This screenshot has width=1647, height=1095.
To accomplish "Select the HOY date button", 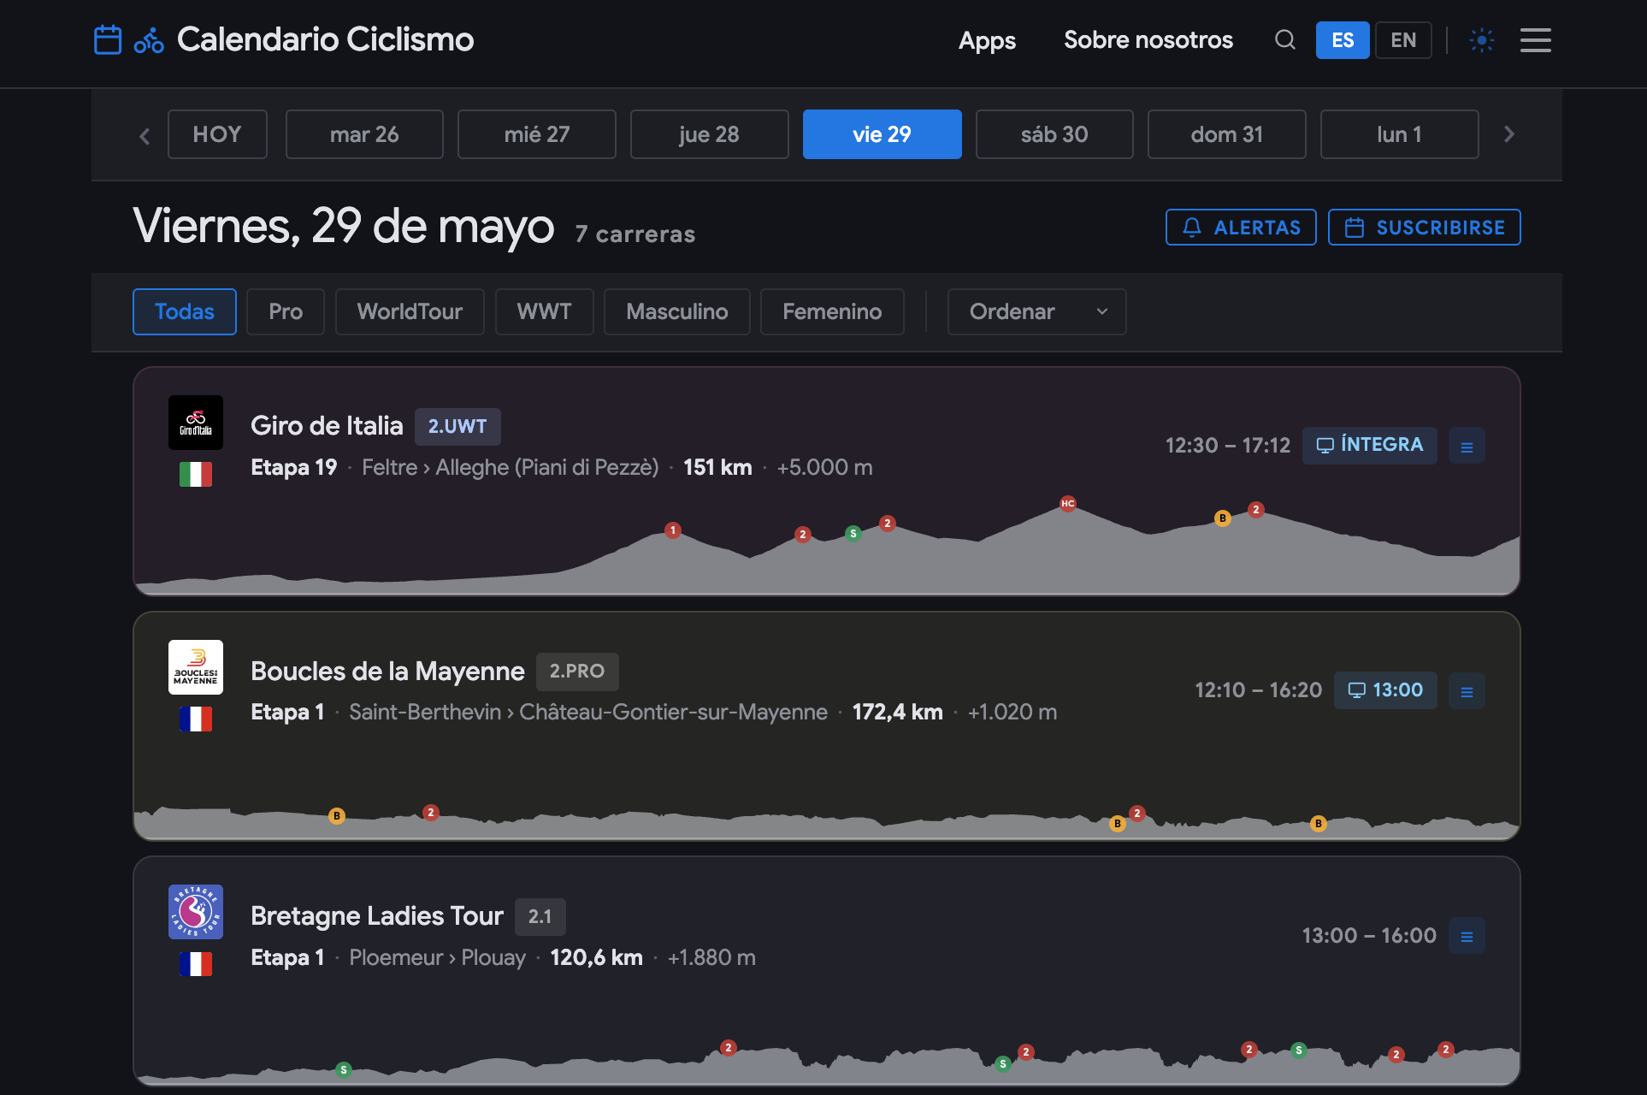I will [217, 134].
